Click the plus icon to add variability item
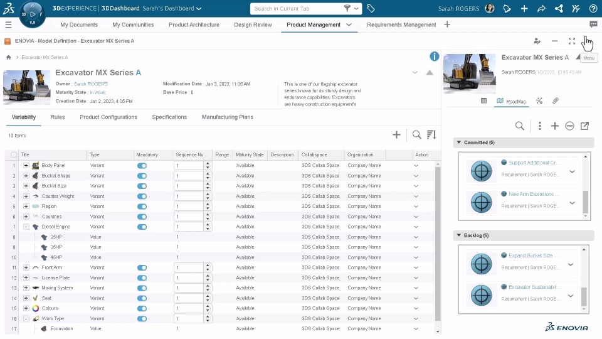 [x=396, y=134]
